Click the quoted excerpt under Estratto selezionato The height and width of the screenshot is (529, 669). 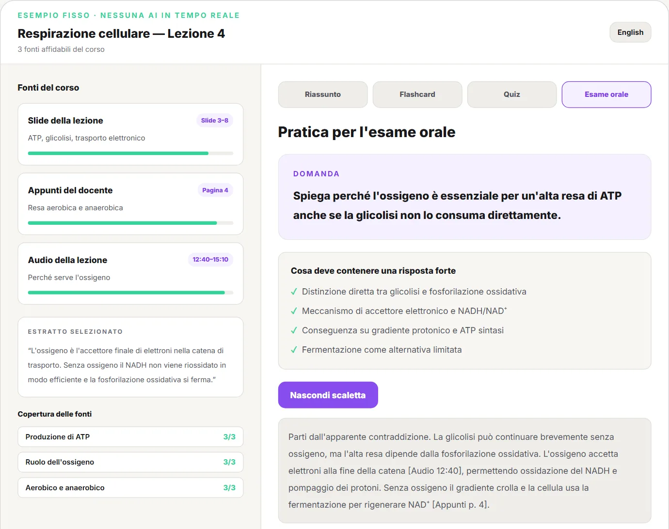[127, 365]
